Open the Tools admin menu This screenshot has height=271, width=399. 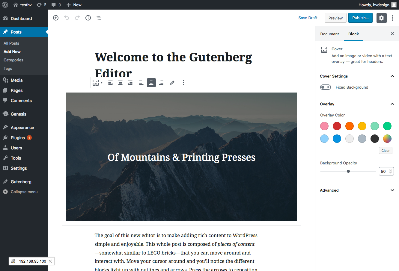[x=24, y=158]
